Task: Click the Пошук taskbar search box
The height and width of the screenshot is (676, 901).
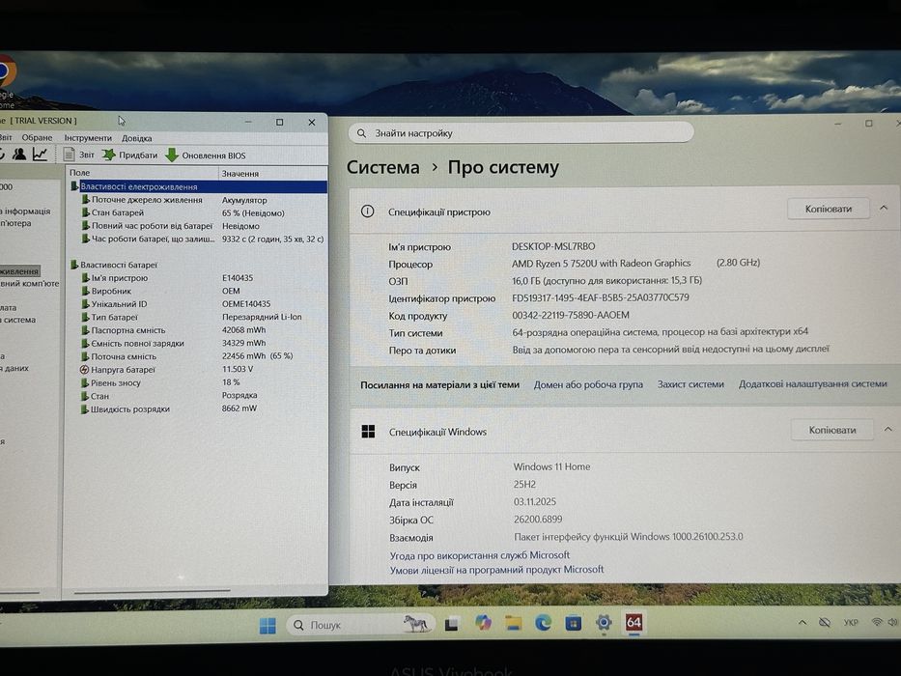Action: click(359, 625)
